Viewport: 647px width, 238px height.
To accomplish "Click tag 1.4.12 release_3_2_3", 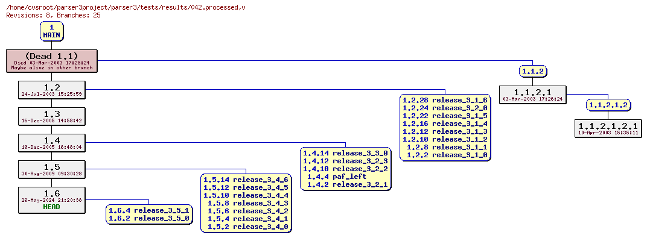I will (x=346, y=161).
